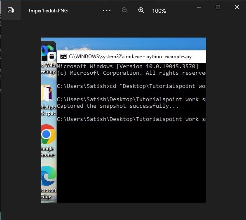Click the 100% zoom level indicator
246x220 pixels.
(x=159, y=11)
